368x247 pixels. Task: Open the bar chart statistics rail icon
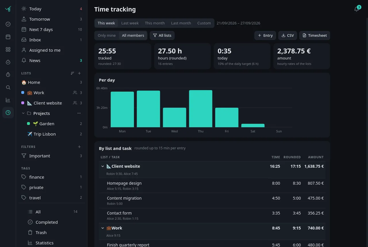click(x=8, y=100)
